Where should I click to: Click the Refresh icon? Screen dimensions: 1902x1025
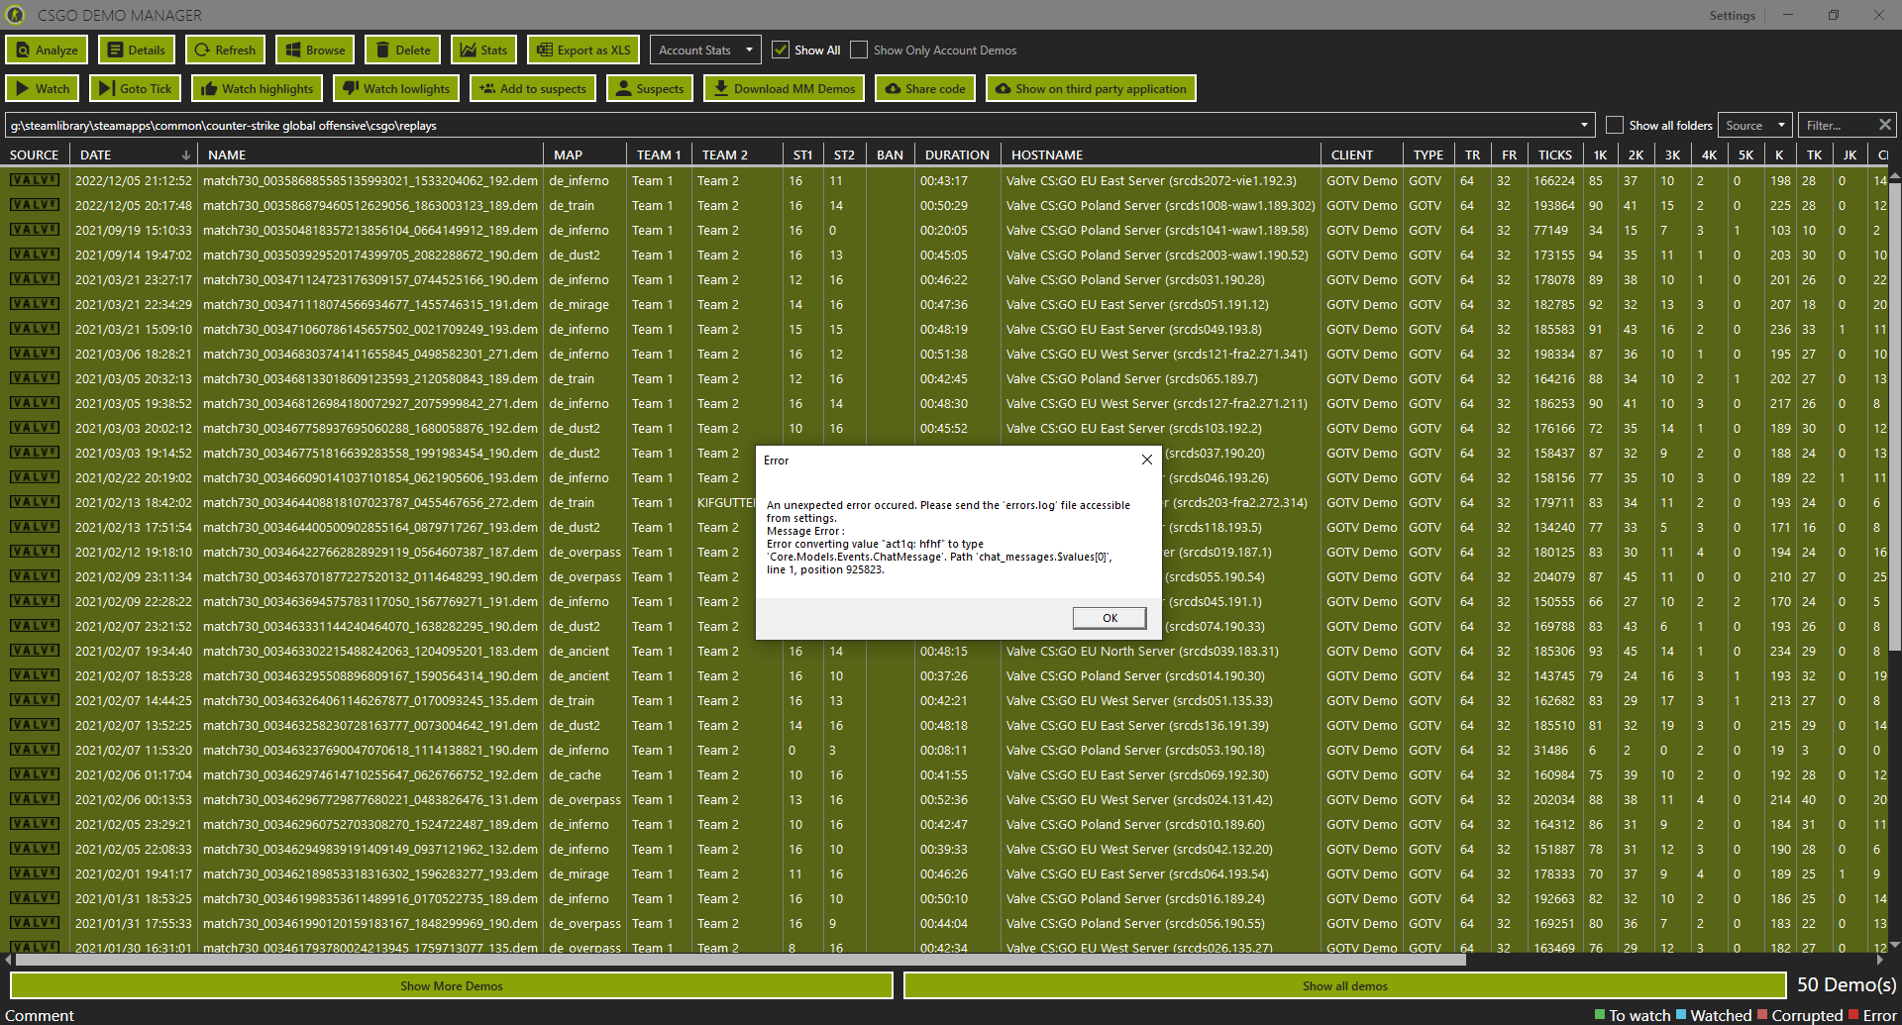point(225,50)
